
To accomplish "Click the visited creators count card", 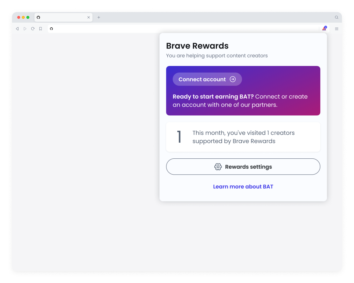I will (243, 137).
